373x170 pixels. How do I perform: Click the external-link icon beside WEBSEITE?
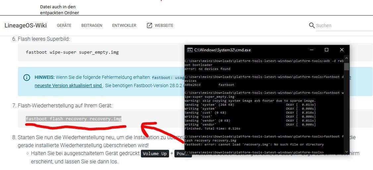tap(150, 26)
